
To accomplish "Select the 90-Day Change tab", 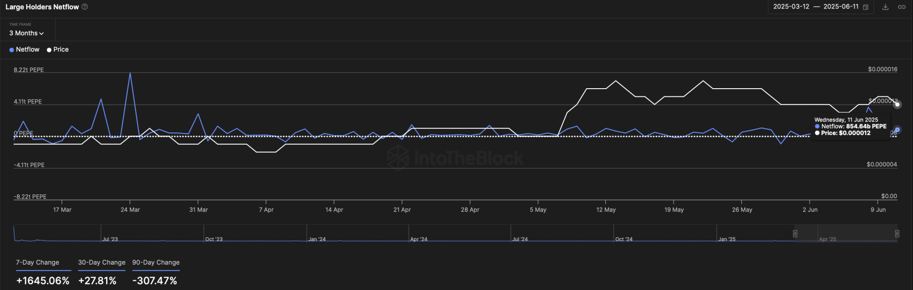I will (156, 262).
